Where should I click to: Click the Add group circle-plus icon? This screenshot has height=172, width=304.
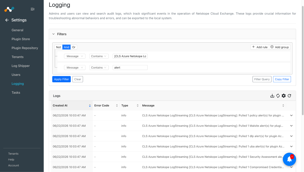point(272,47)
